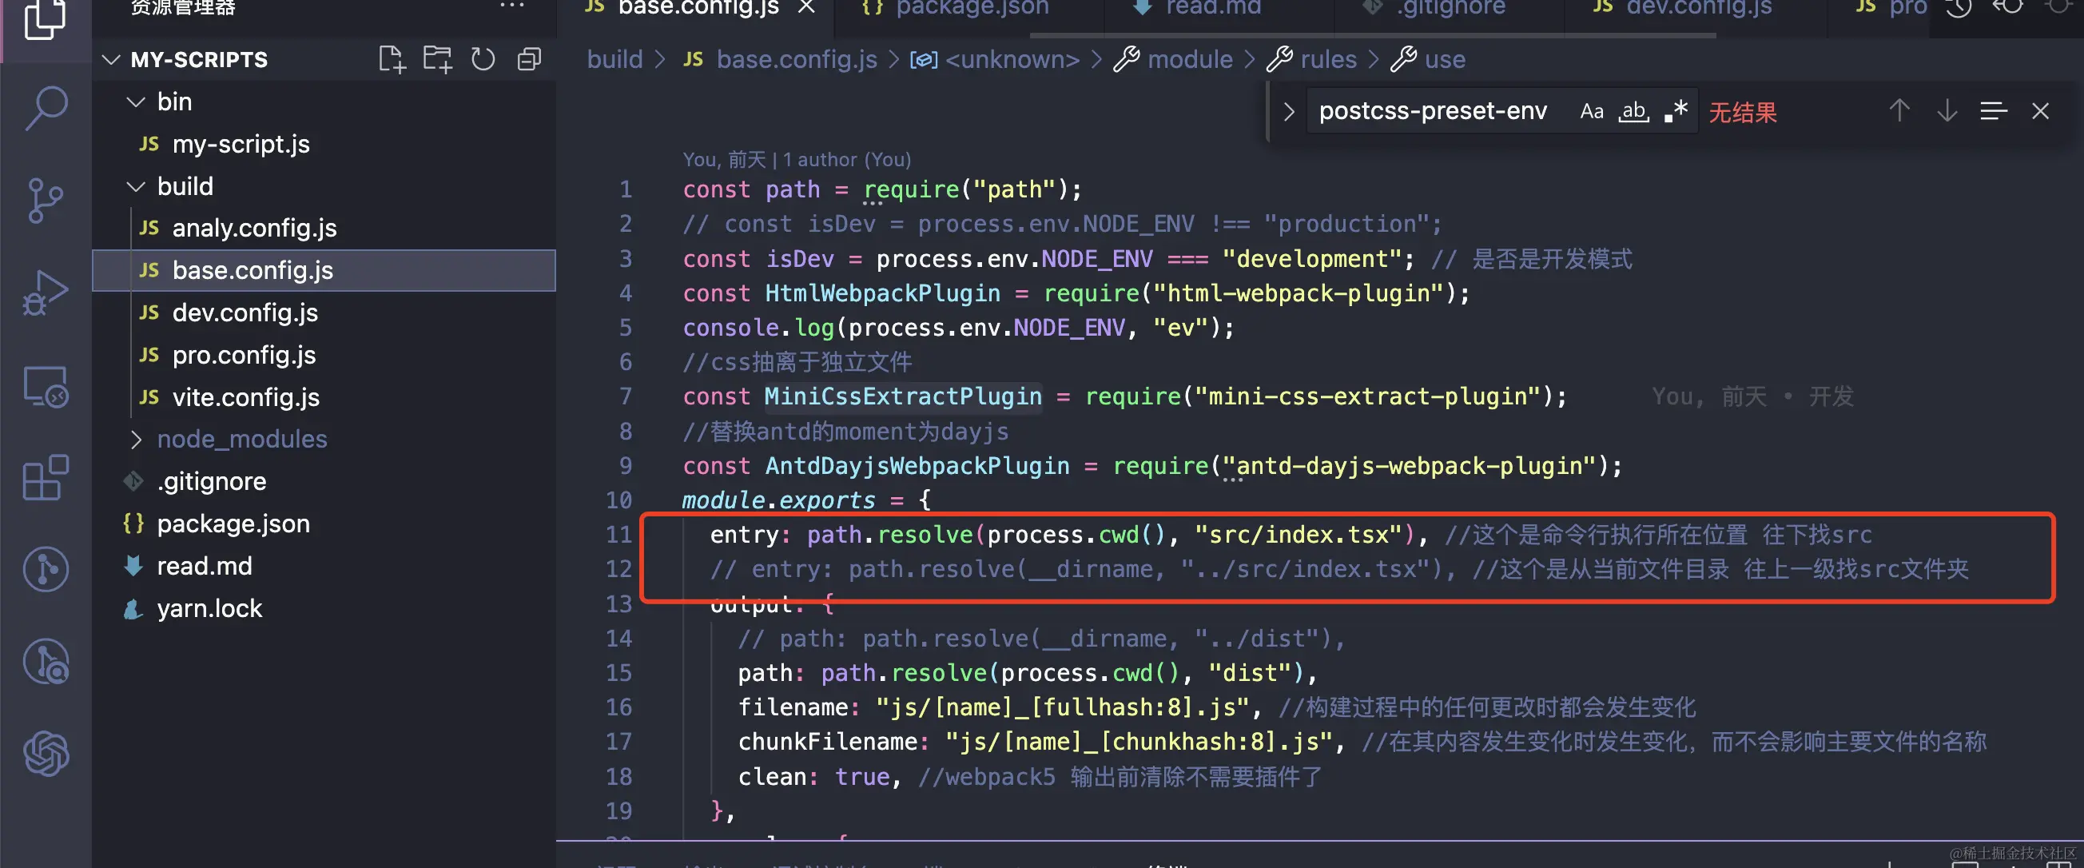Image resolution: width=2084 pixels, height=868 pixels.
Task: Click the New Folder icon in explorer
Action: (x=437, y=60)
